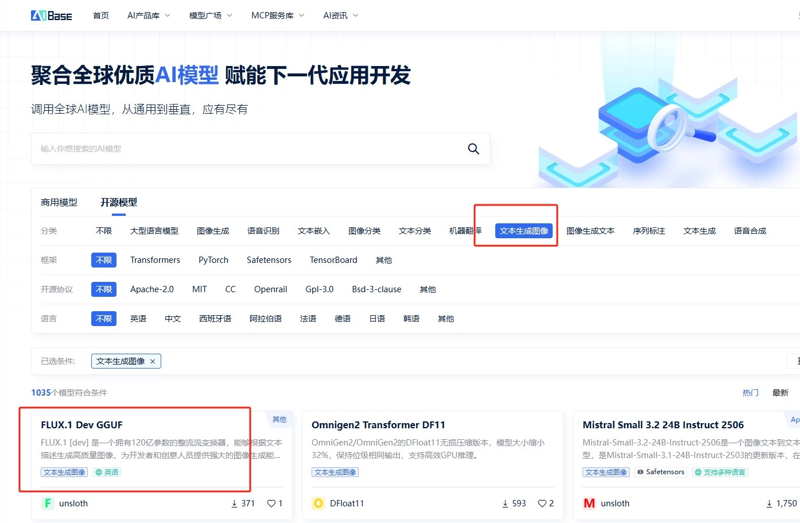800x523 pixels.
Task: Filter by Bsd-3-clause license
Action: (x=376, y=289)
